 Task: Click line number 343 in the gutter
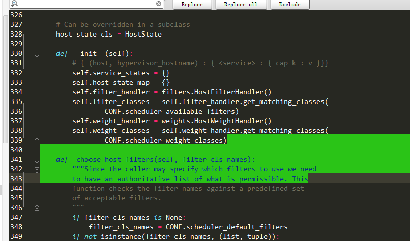(x=16, y=179)
